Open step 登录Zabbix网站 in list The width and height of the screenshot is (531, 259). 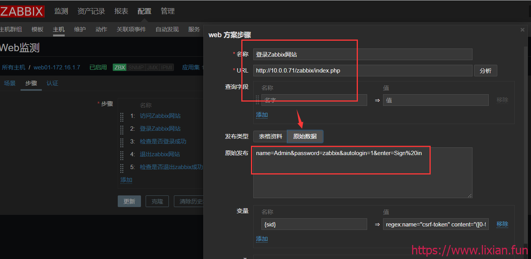[x=160, y=129]
